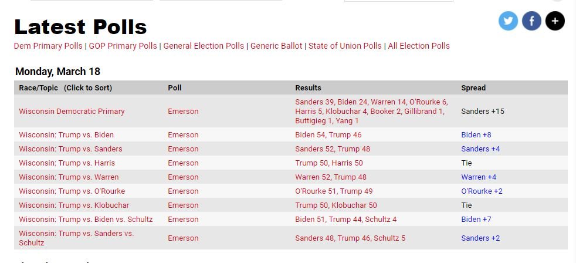576x263 pixels.
Task: Open more sharing options plus icon
Action: pyautogui.click(x=555, y=22)
